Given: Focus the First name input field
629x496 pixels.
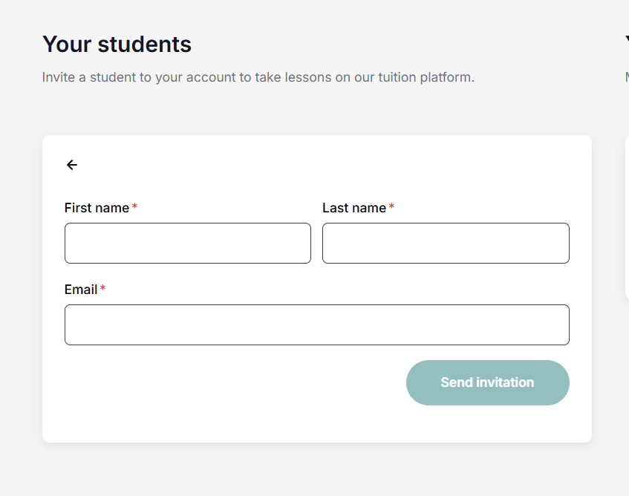Looking at the screenshot, I should (187, 243).
